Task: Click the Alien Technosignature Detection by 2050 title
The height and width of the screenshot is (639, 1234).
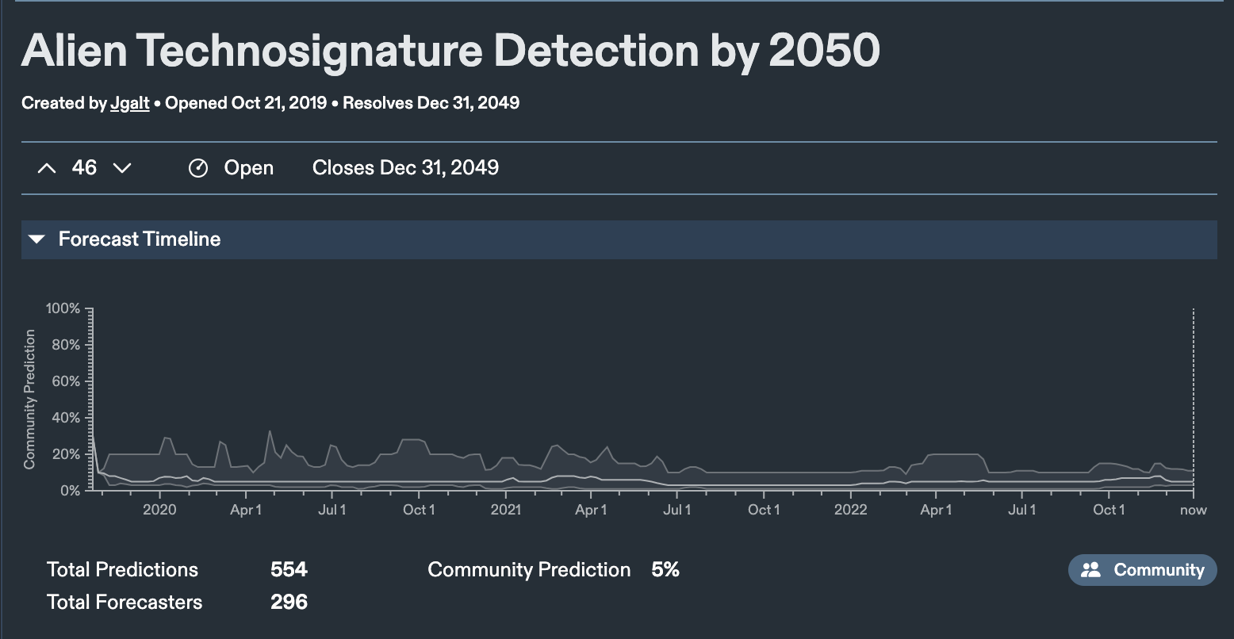Action: coord(450,51)
